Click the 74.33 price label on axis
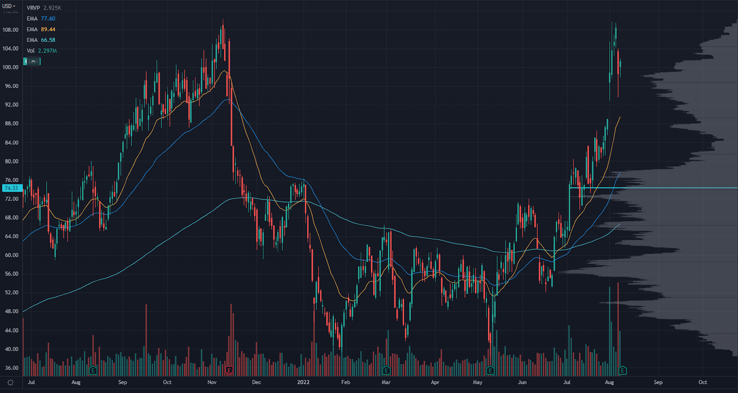The image size is (738, 393). [x=12, y=188]
